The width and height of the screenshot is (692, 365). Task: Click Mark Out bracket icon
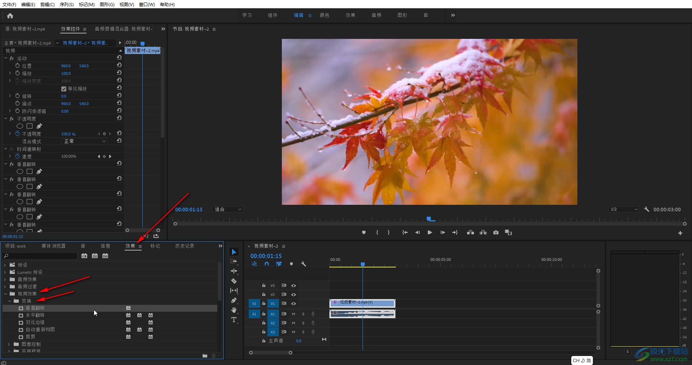click(x=389, y=233)
